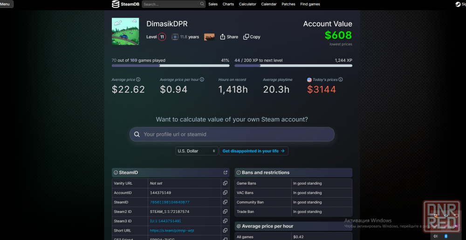Click magnifier icon in profile URL field

[137, 134]
